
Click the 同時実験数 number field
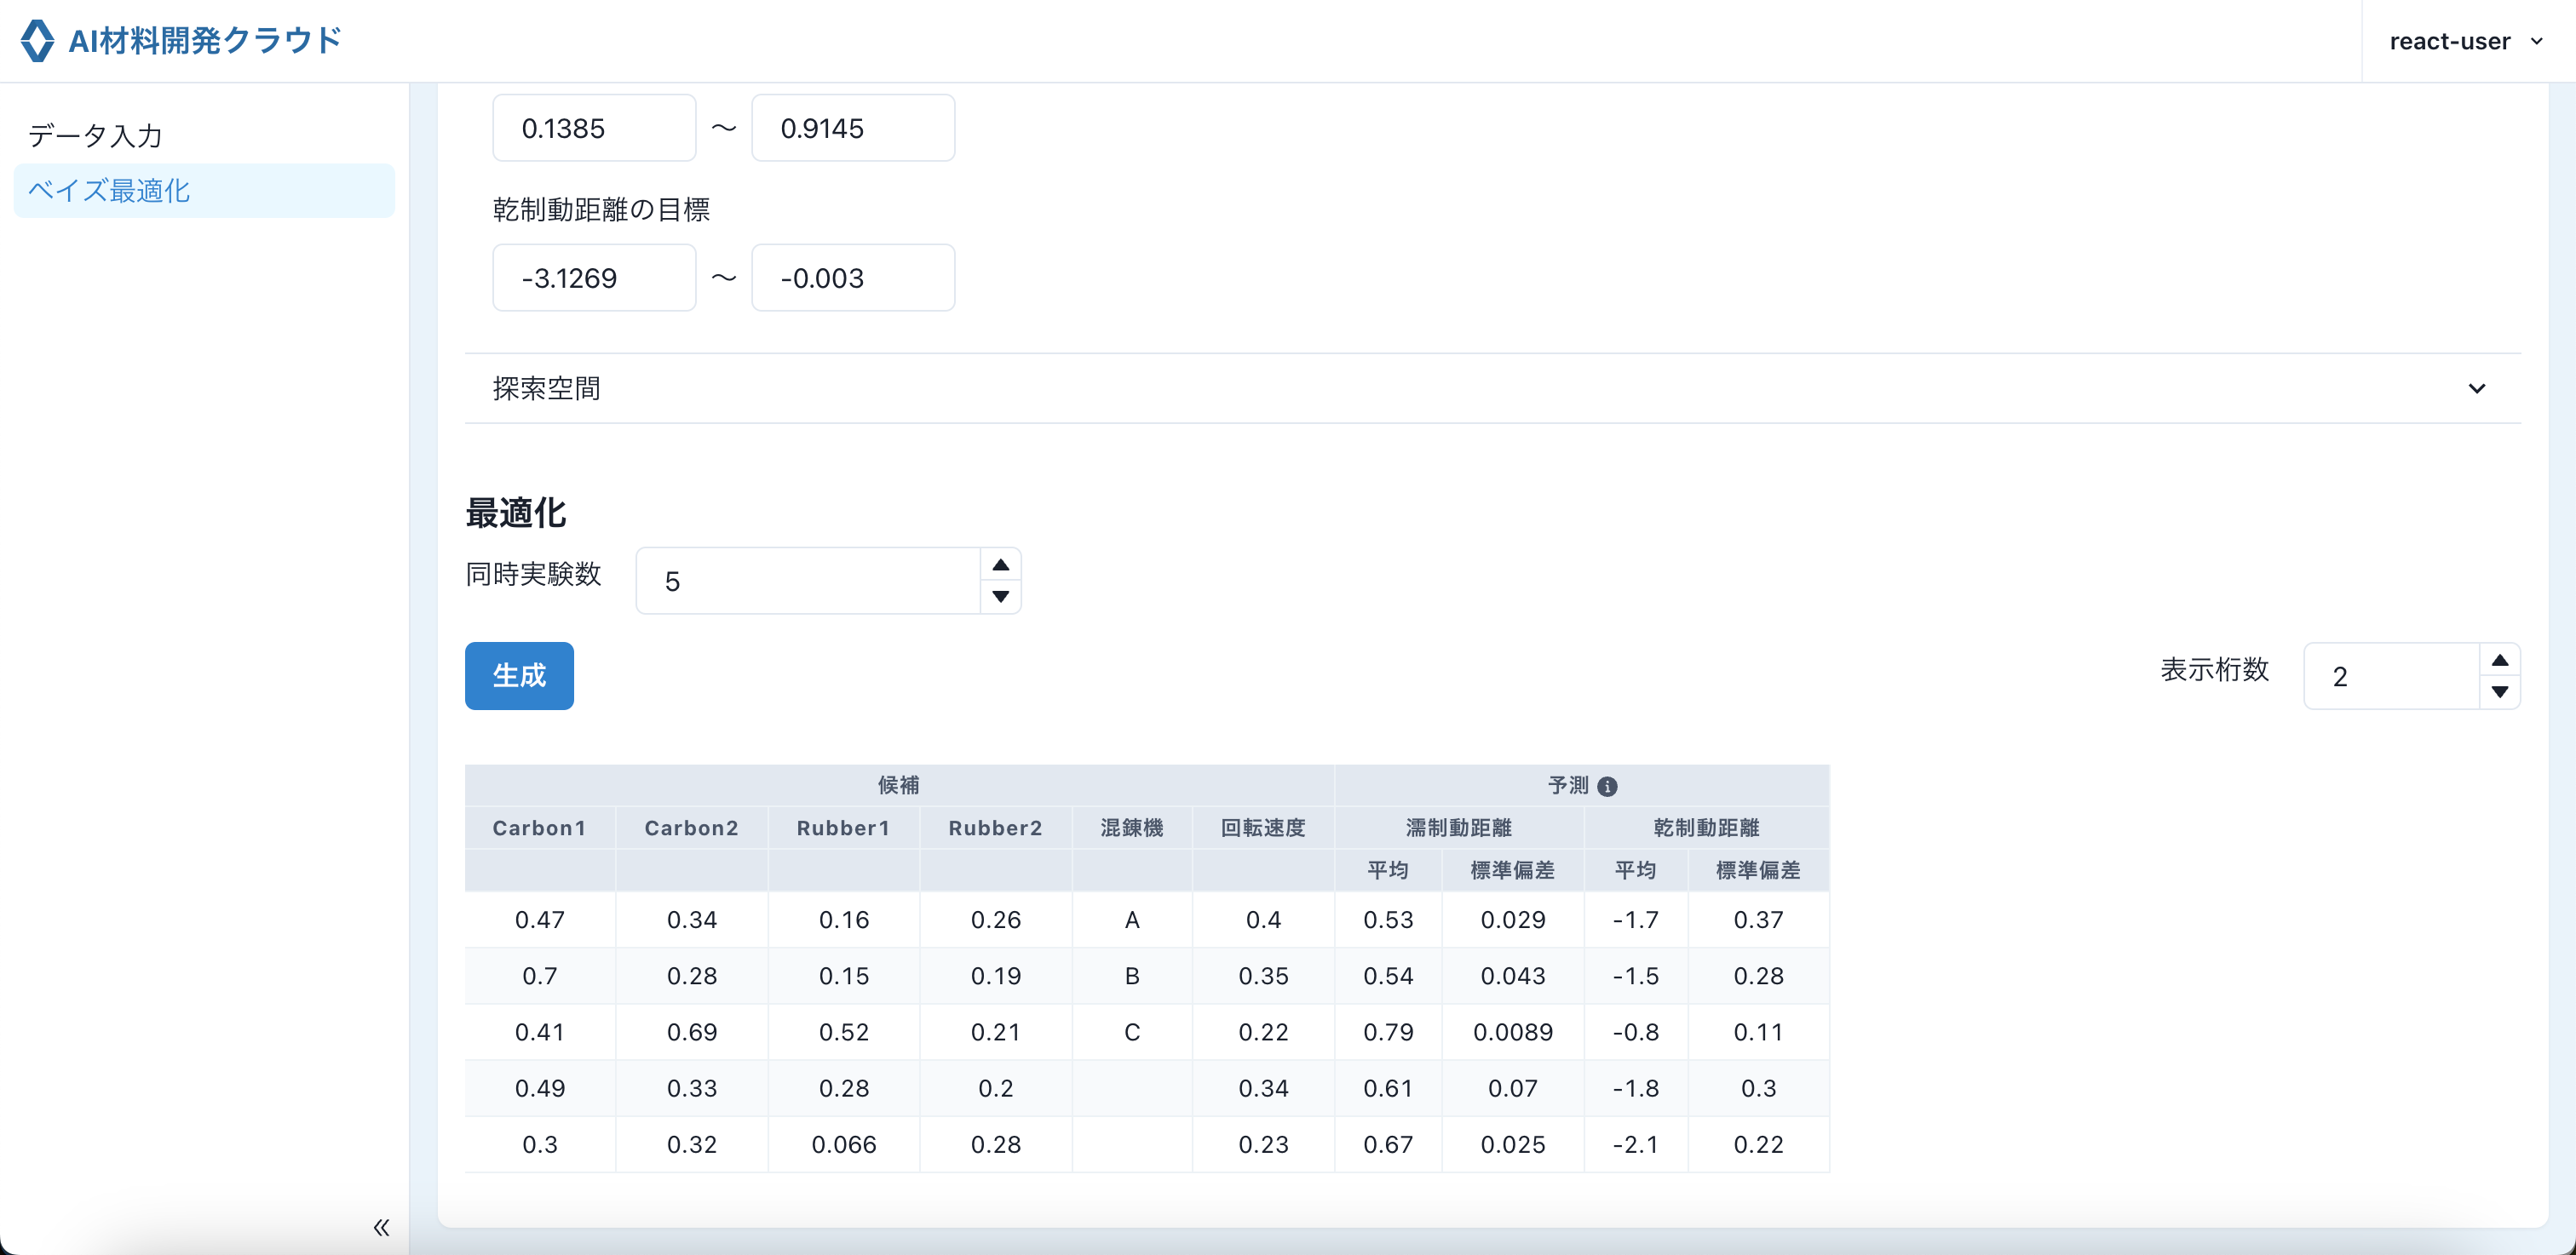point(808,581)
